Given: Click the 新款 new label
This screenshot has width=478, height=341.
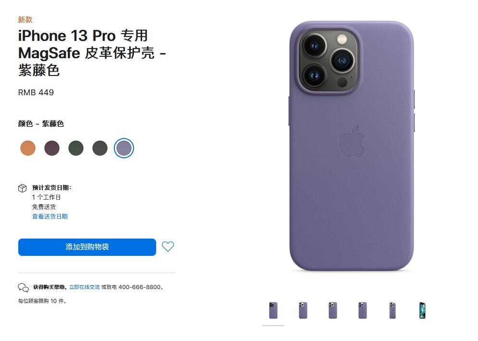Looking at the screenshot, I should tap(25, 20).
